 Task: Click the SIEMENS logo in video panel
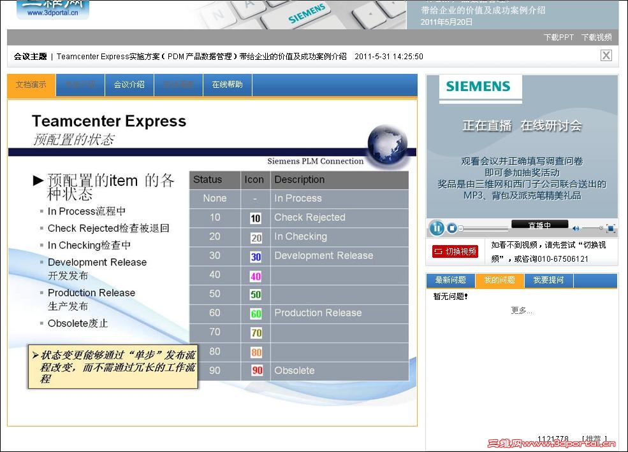pyautogui.click(x=478, y=87)
